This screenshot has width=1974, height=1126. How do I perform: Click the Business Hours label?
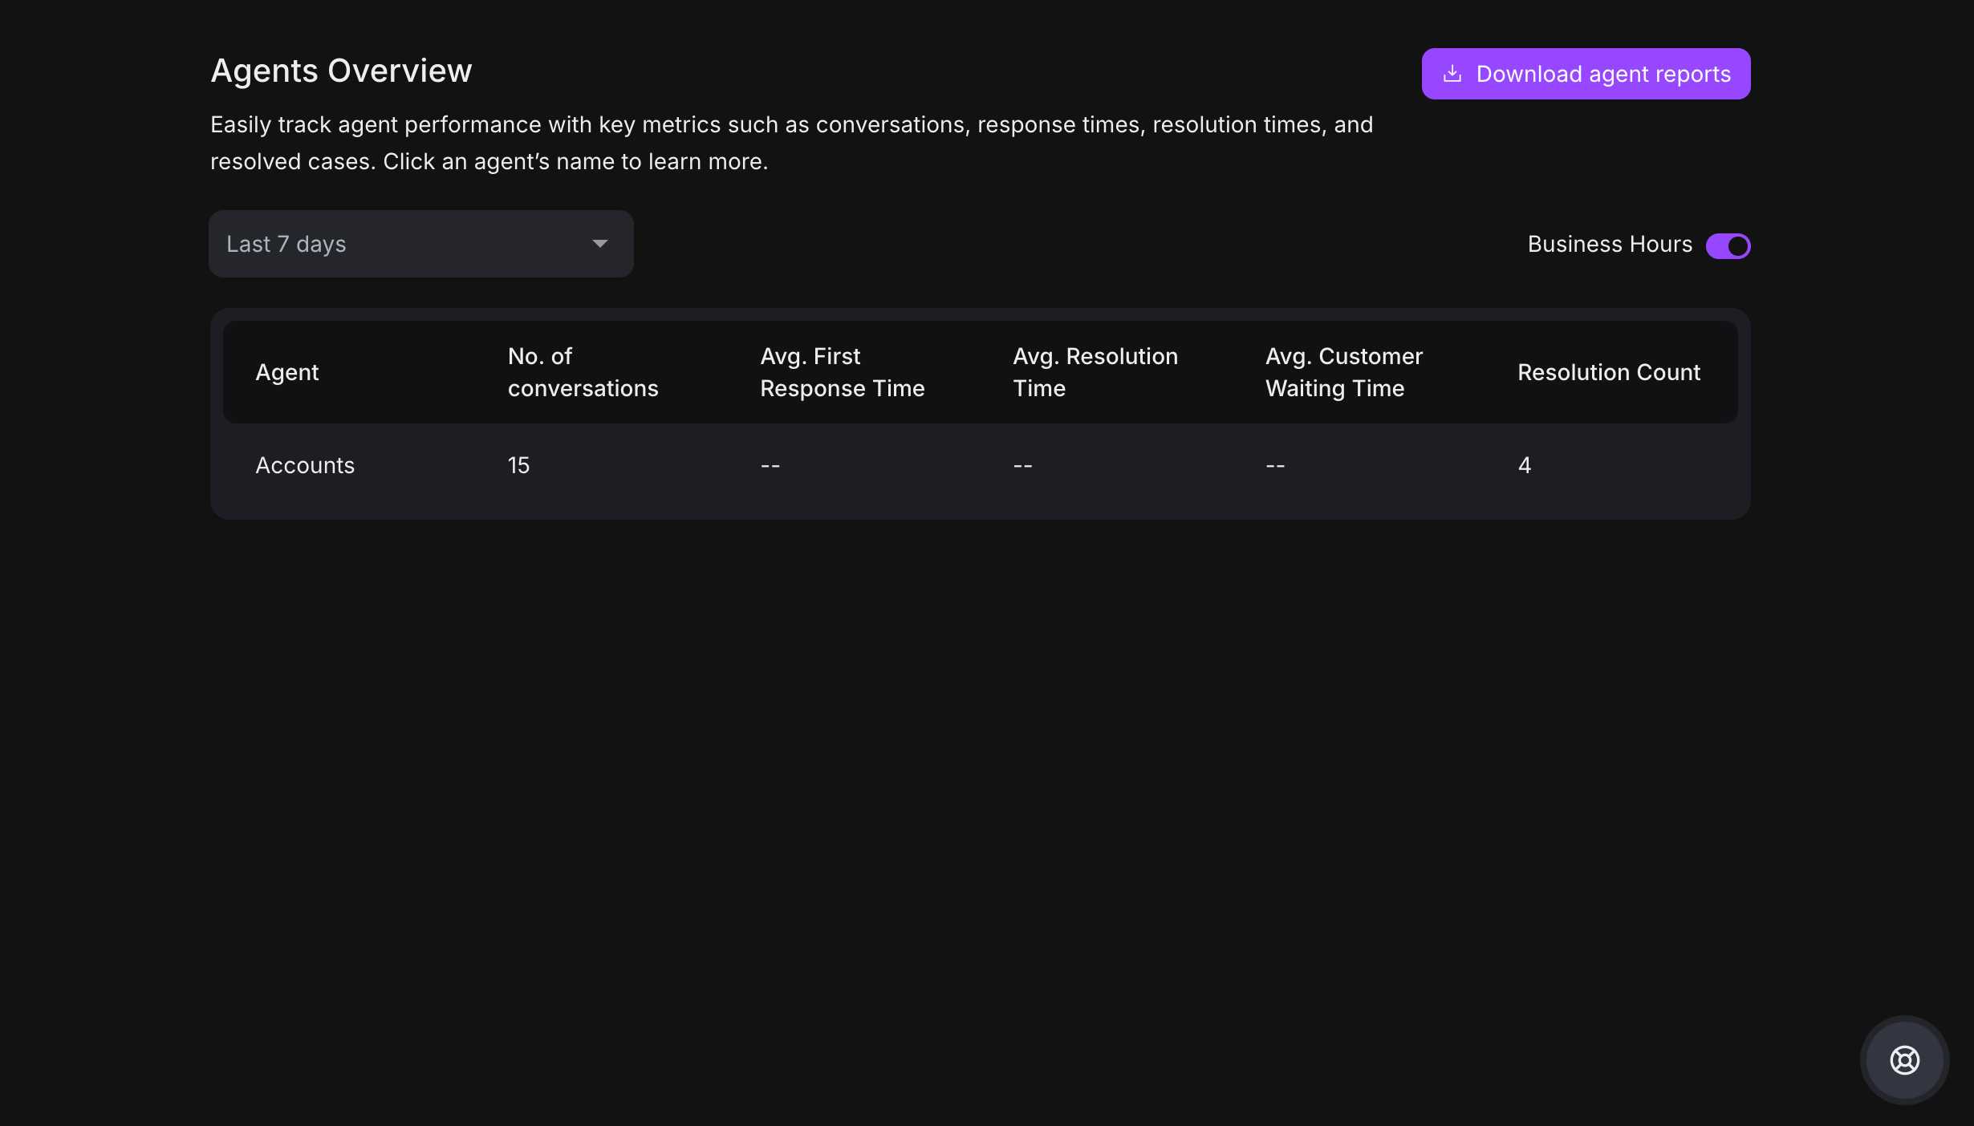coord(1610,244)
